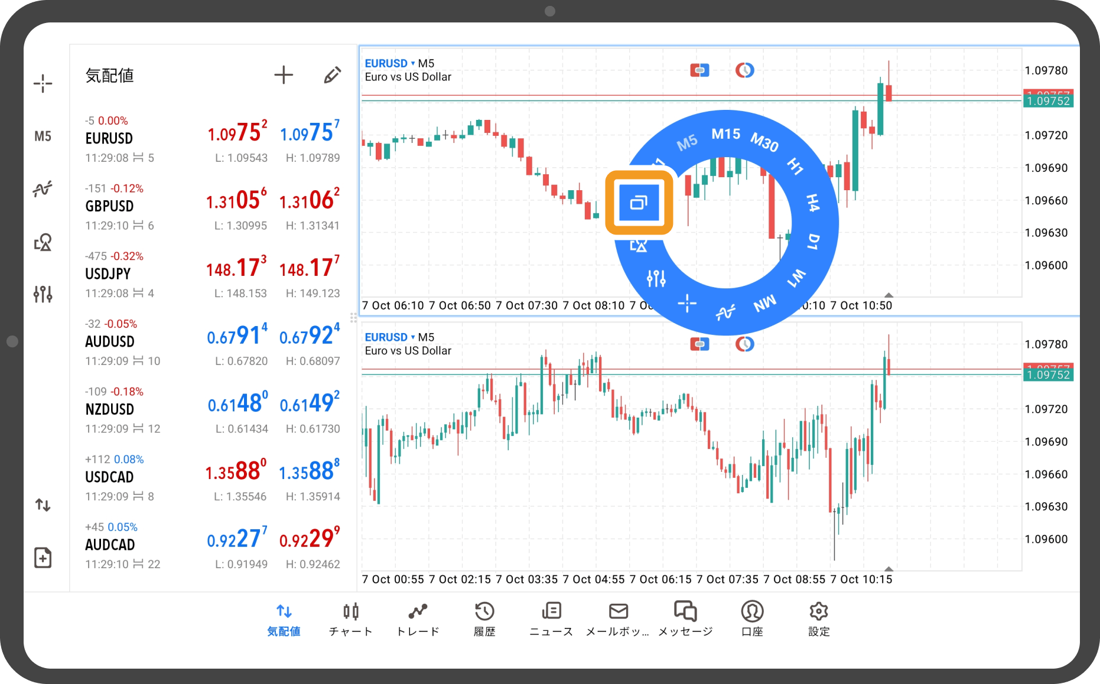Image resolution: width=1100 pixels, height=684 pixels.
Task: Tap the trade arrows icon in left sidebar
Action: click(43, 505)
